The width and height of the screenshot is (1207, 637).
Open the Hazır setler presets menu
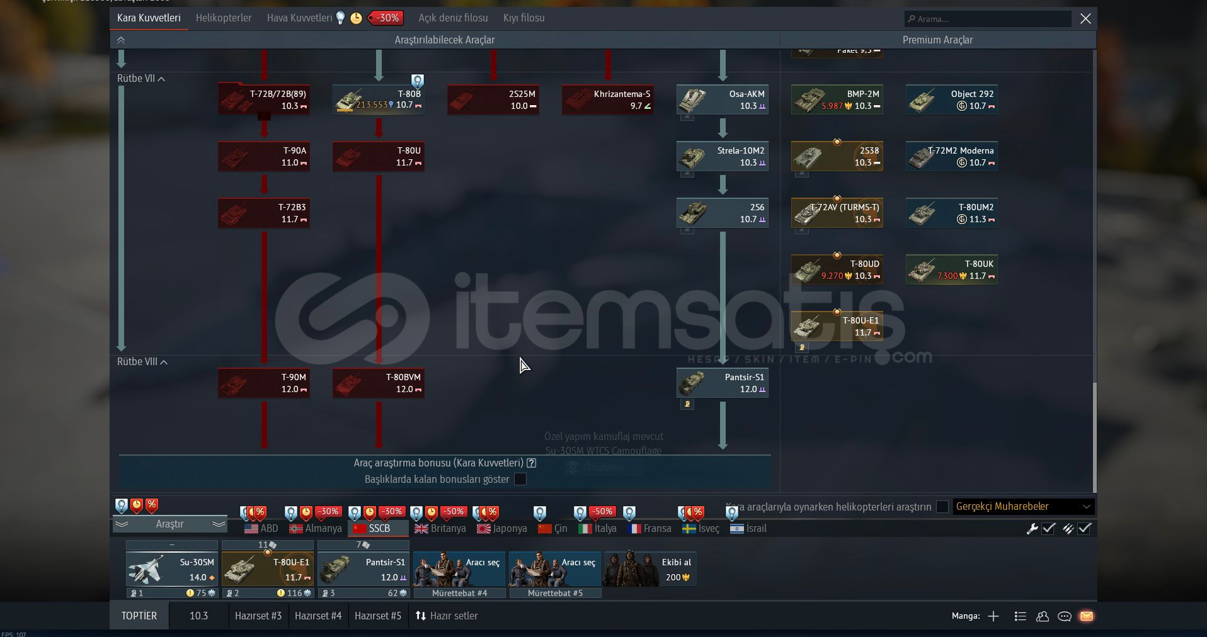coord(447,616)
